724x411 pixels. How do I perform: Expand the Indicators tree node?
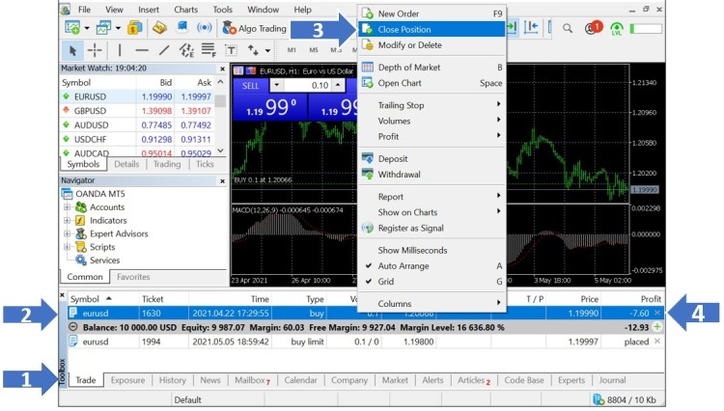(x=68, y=220)
